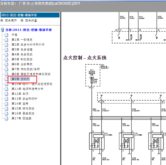Click page icon of 第8章 驾驶员信息和娱乐系统
This screenshot has width=166, height=165.
coord(7,74)
